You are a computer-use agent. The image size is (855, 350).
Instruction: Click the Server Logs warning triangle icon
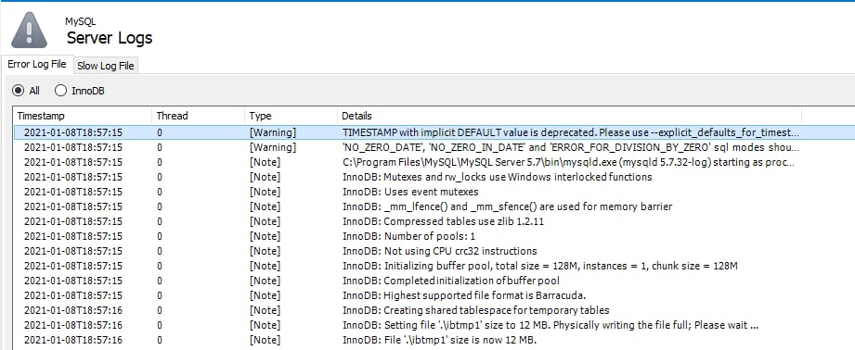pos(29,30)
